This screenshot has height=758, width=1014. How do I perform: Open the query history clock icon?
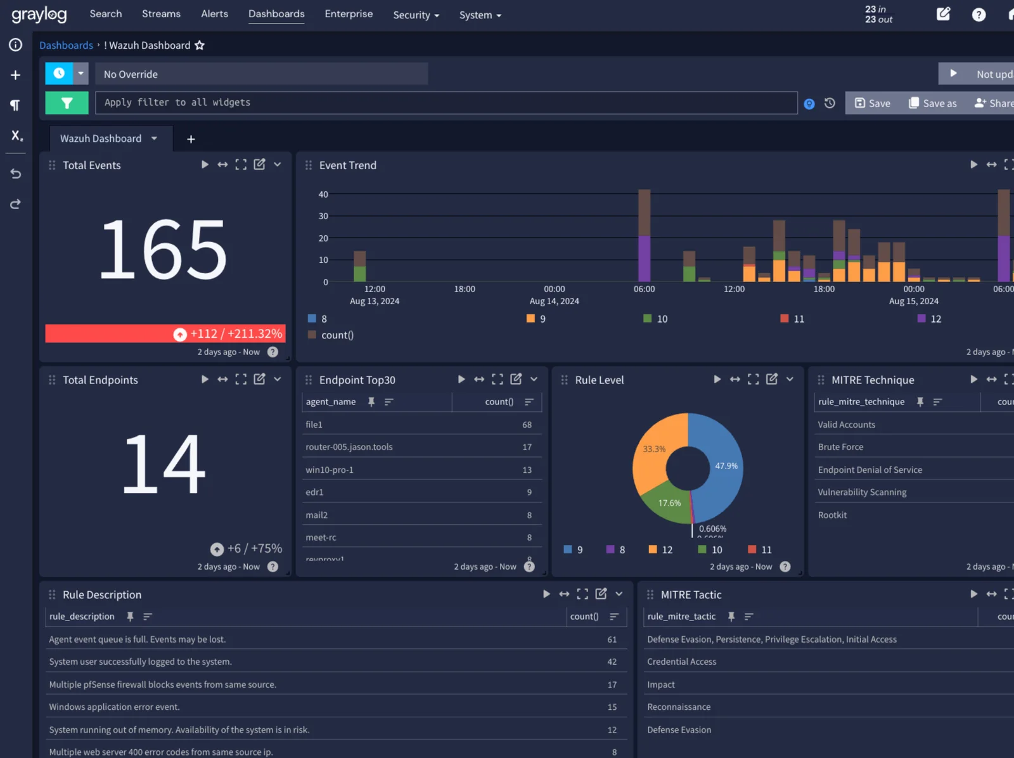click(x=830, y=103)
